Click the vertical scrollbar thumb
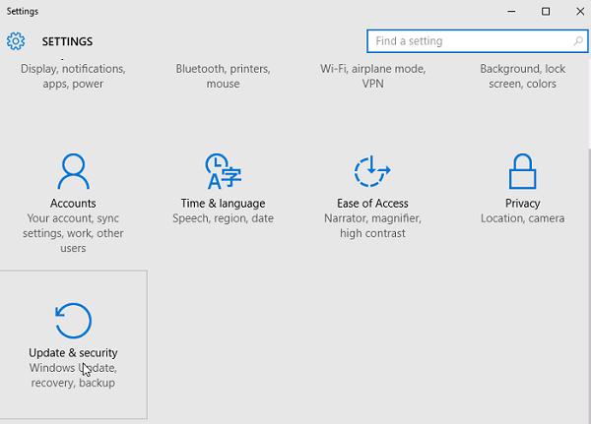 pyautogui.click(x=589, y=286)
